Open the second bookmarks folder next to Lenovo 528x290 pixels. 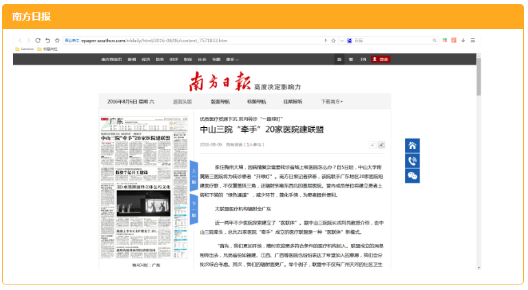point(47,49)
